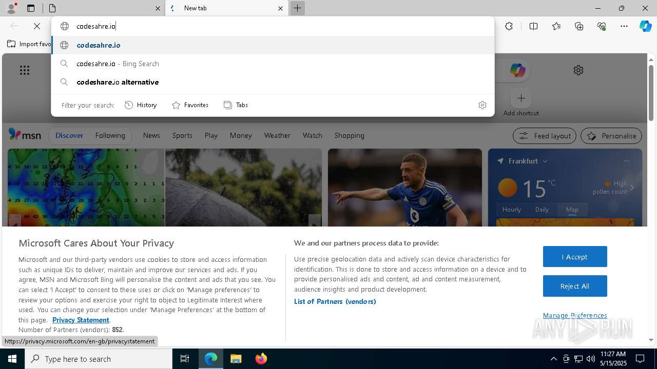Accept cookies with I Accept
The width and height of the screenshot is (657, 369).
point(575,257)
